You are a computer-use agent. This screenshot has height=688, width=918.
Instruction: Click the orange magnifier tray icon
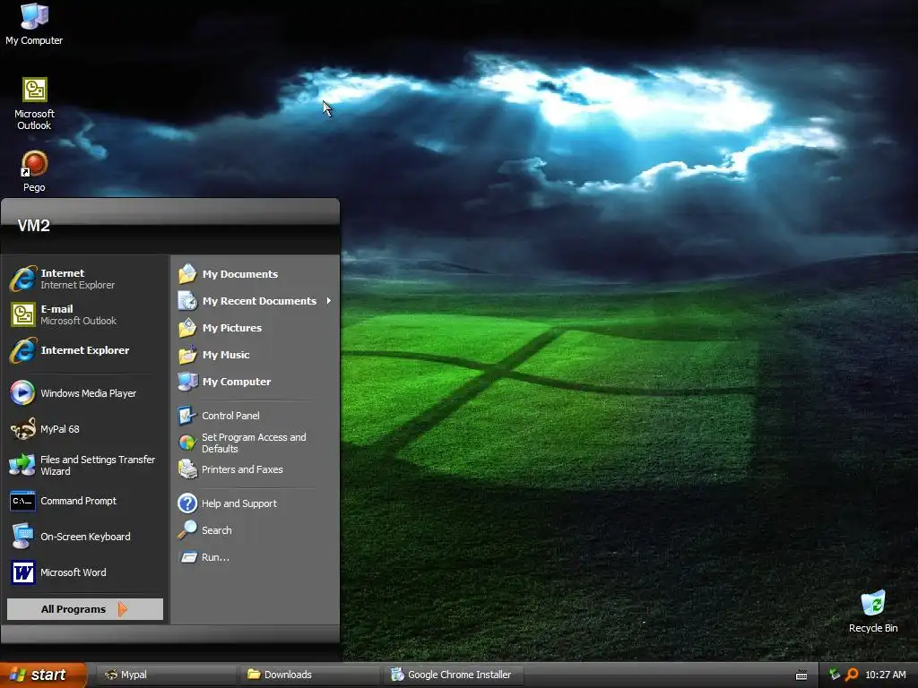pos(852,675)
